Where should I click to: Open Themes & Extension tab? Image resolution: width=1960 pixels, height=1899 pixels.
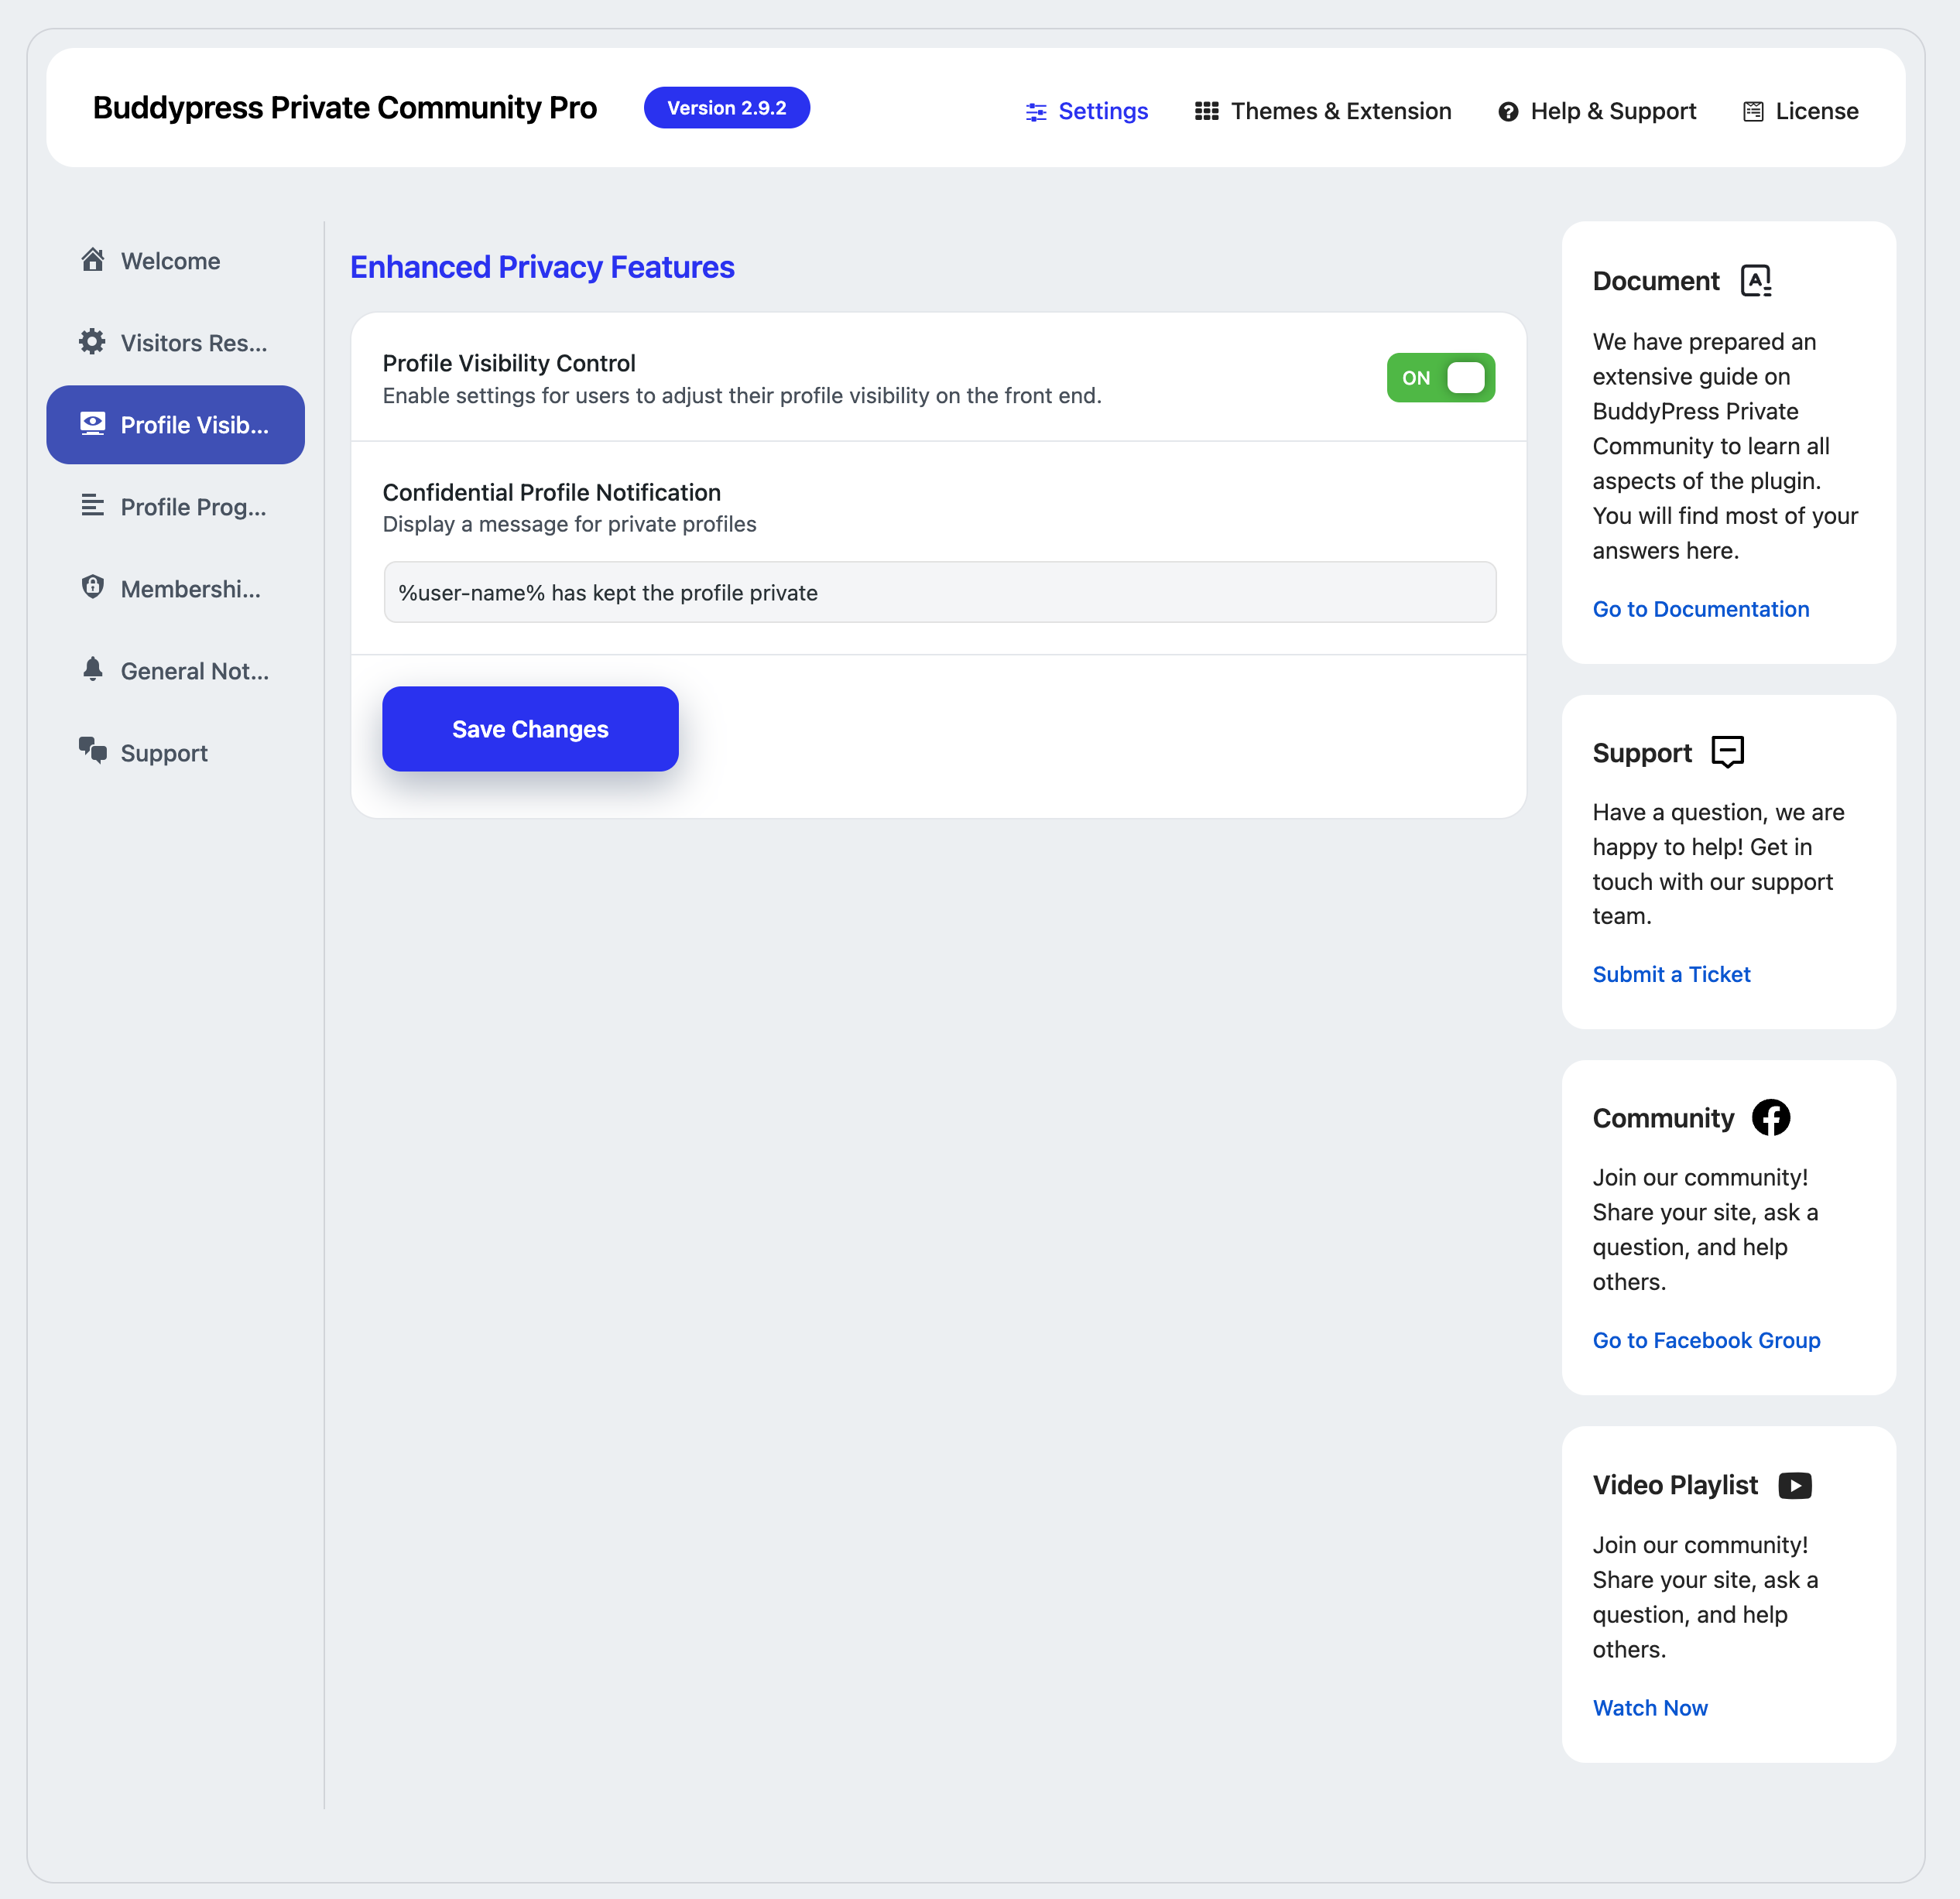1323,111
